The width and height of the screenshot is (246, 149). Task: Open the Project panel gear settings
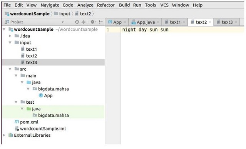(92, 22)
